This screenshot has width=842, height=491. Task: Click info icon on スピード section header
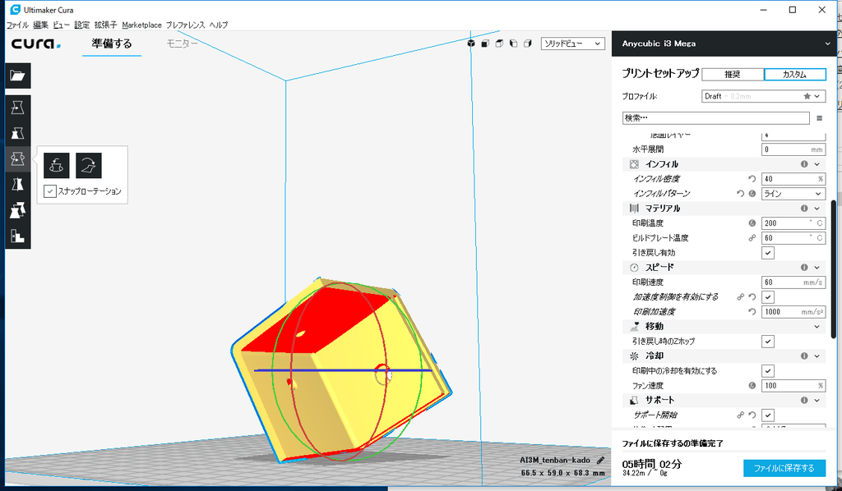(x=804, y=267)
